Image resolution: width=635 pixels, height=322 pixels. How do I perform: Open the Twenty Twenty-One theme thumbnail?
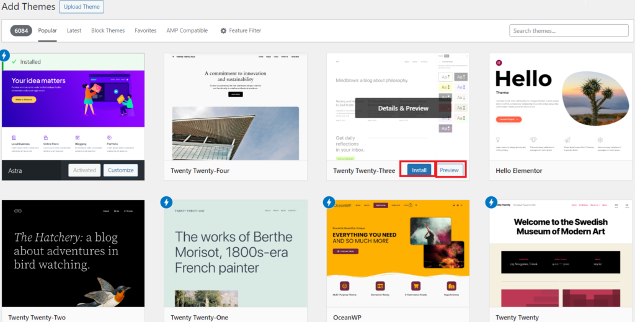236,253
